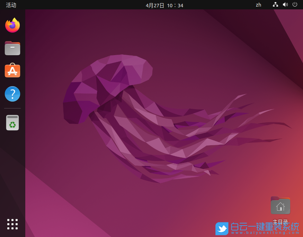Show all applications using the grid icon
Image resolution: width=303 pixels, height=237 pixels.
click(12, 224)
